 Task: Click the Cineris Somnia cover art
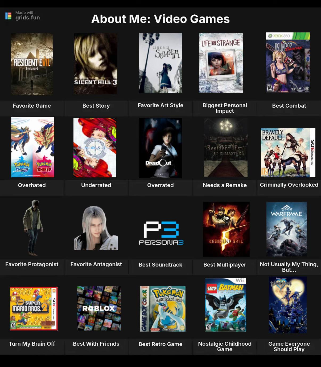pos(160,63)
